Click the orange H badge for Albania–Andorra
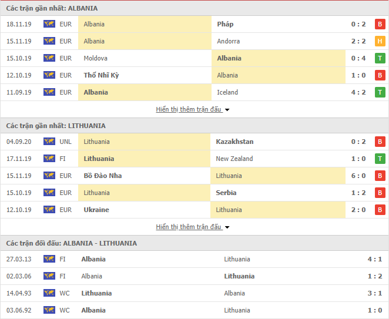Viewport: 389px width, 319px height. 380,41
